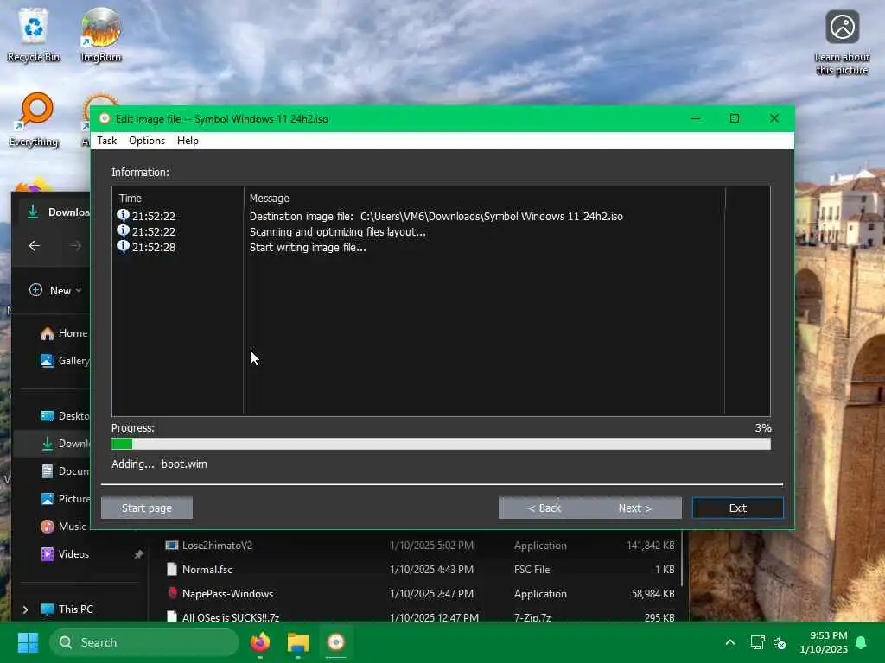The image size is (885, 663).
Task: Click disc app icon on taskbar
Action: [336, 642]
